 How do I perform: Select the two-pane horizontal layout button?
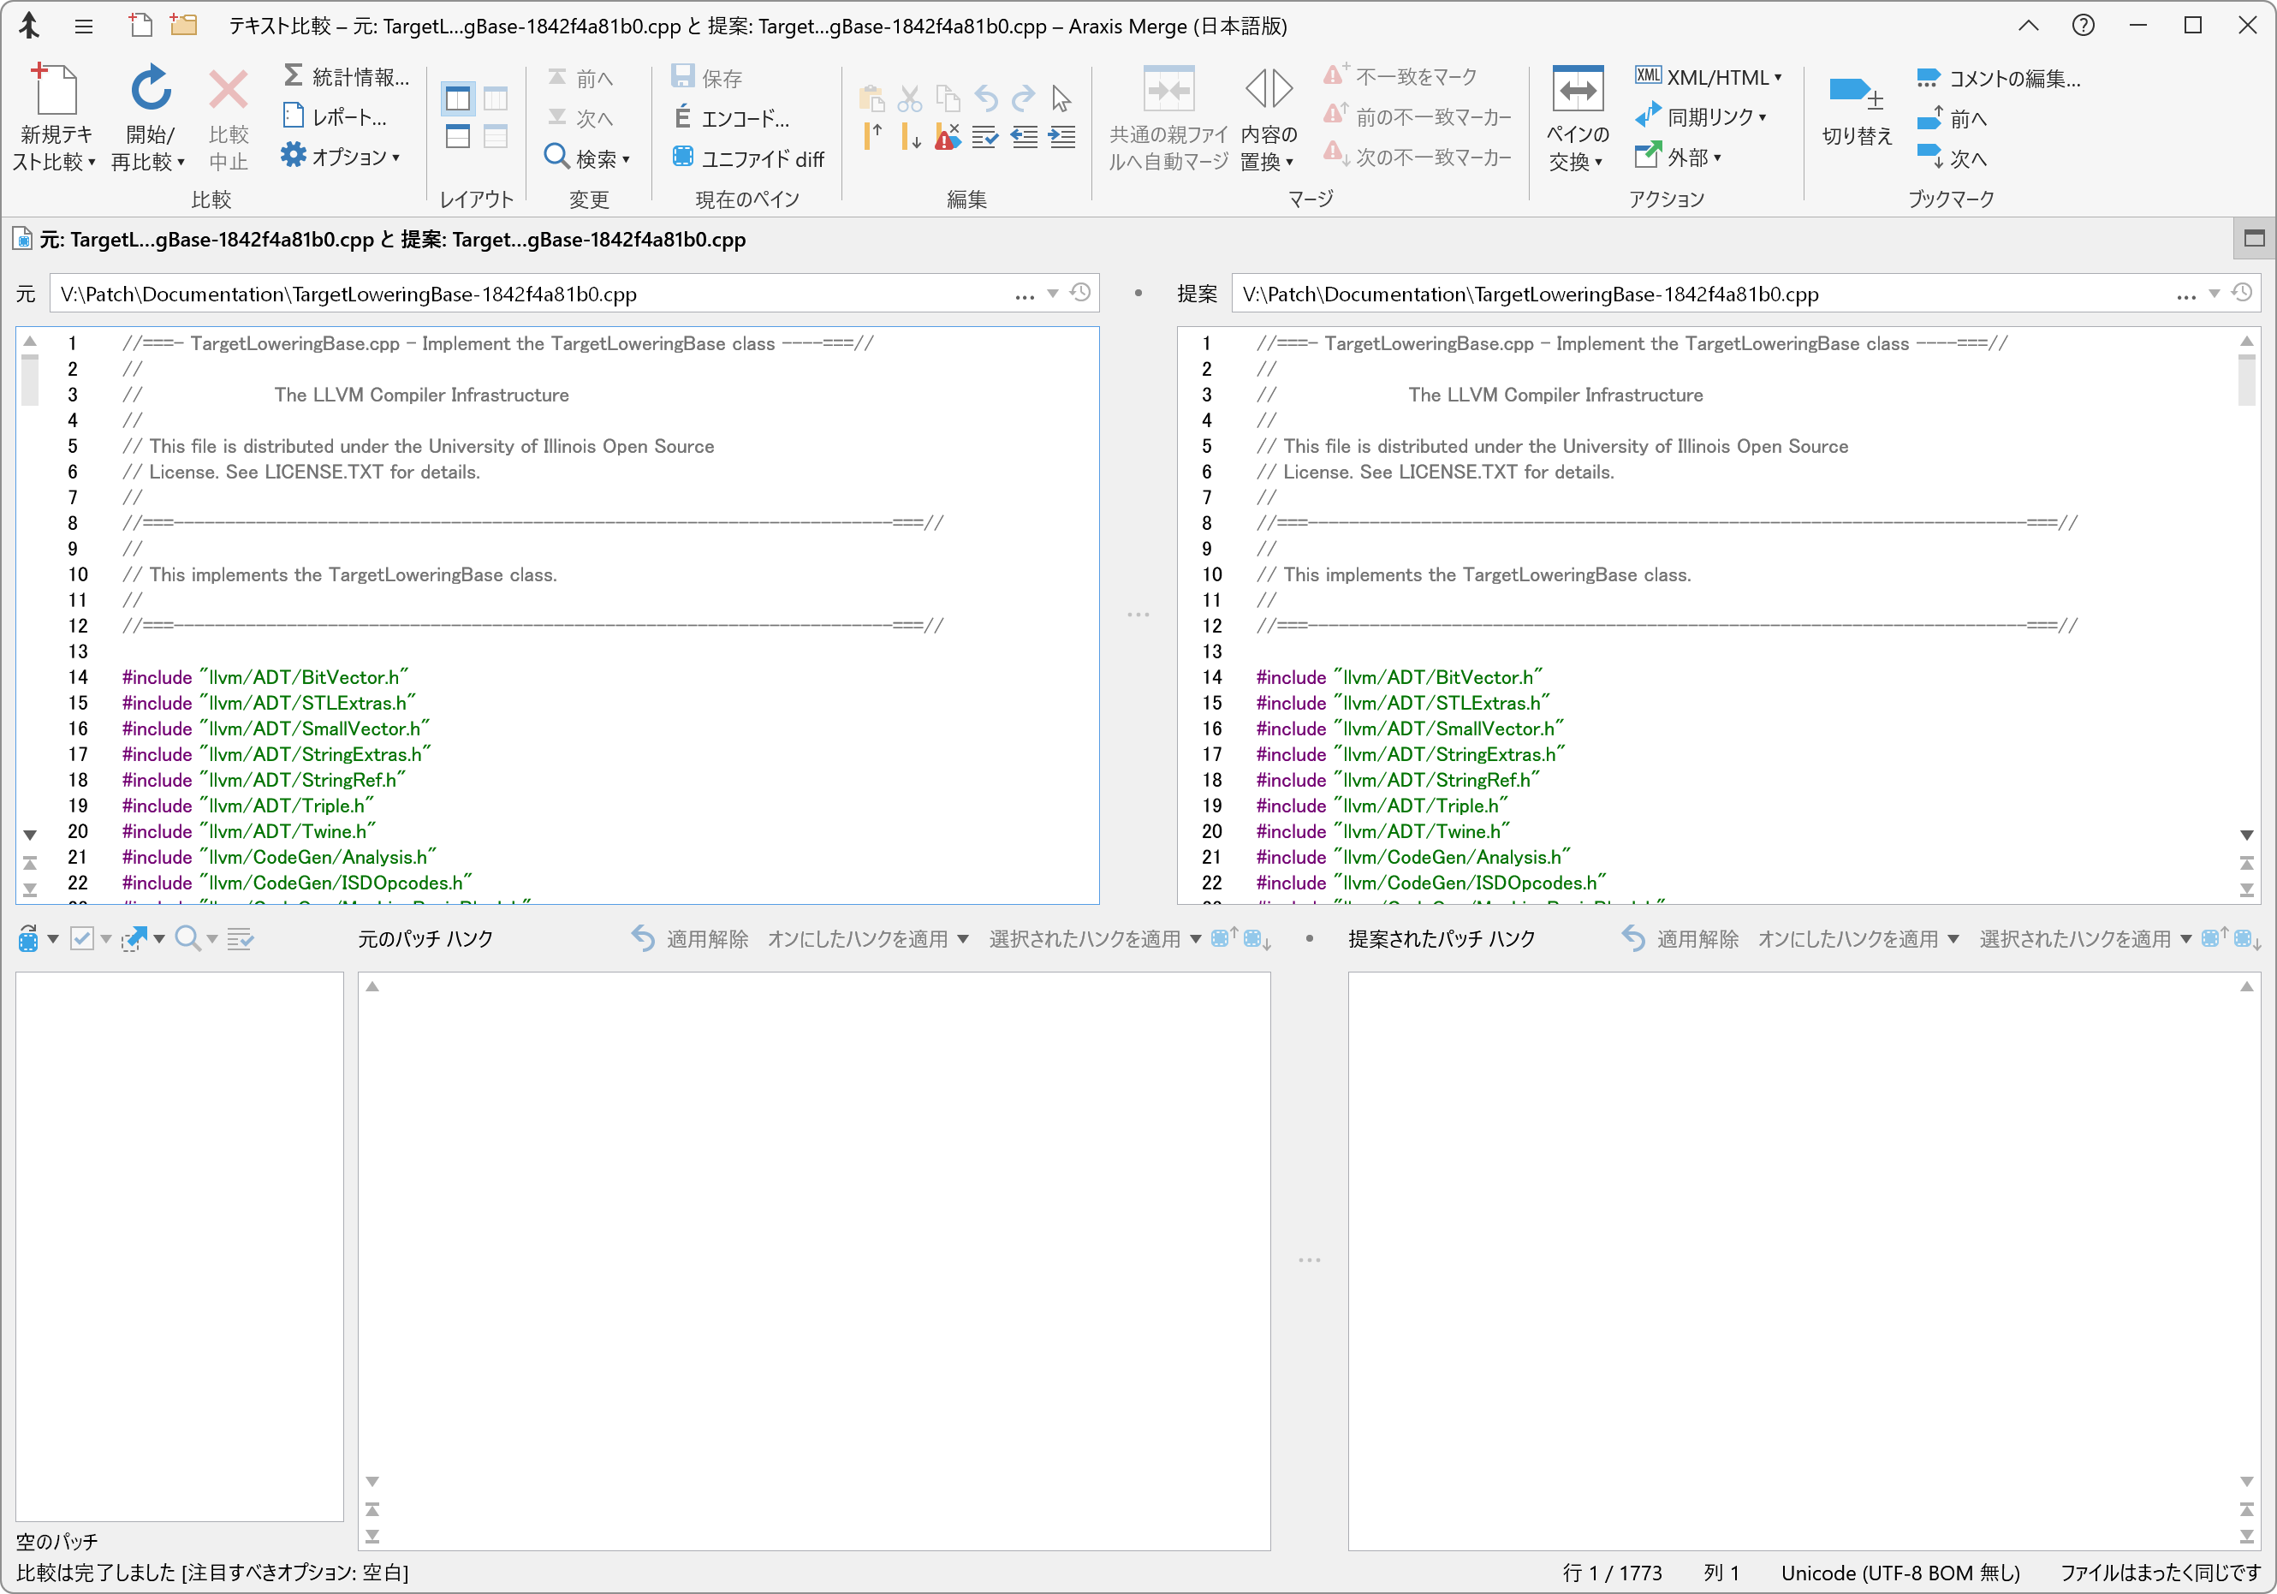click(x=458, y=136)
